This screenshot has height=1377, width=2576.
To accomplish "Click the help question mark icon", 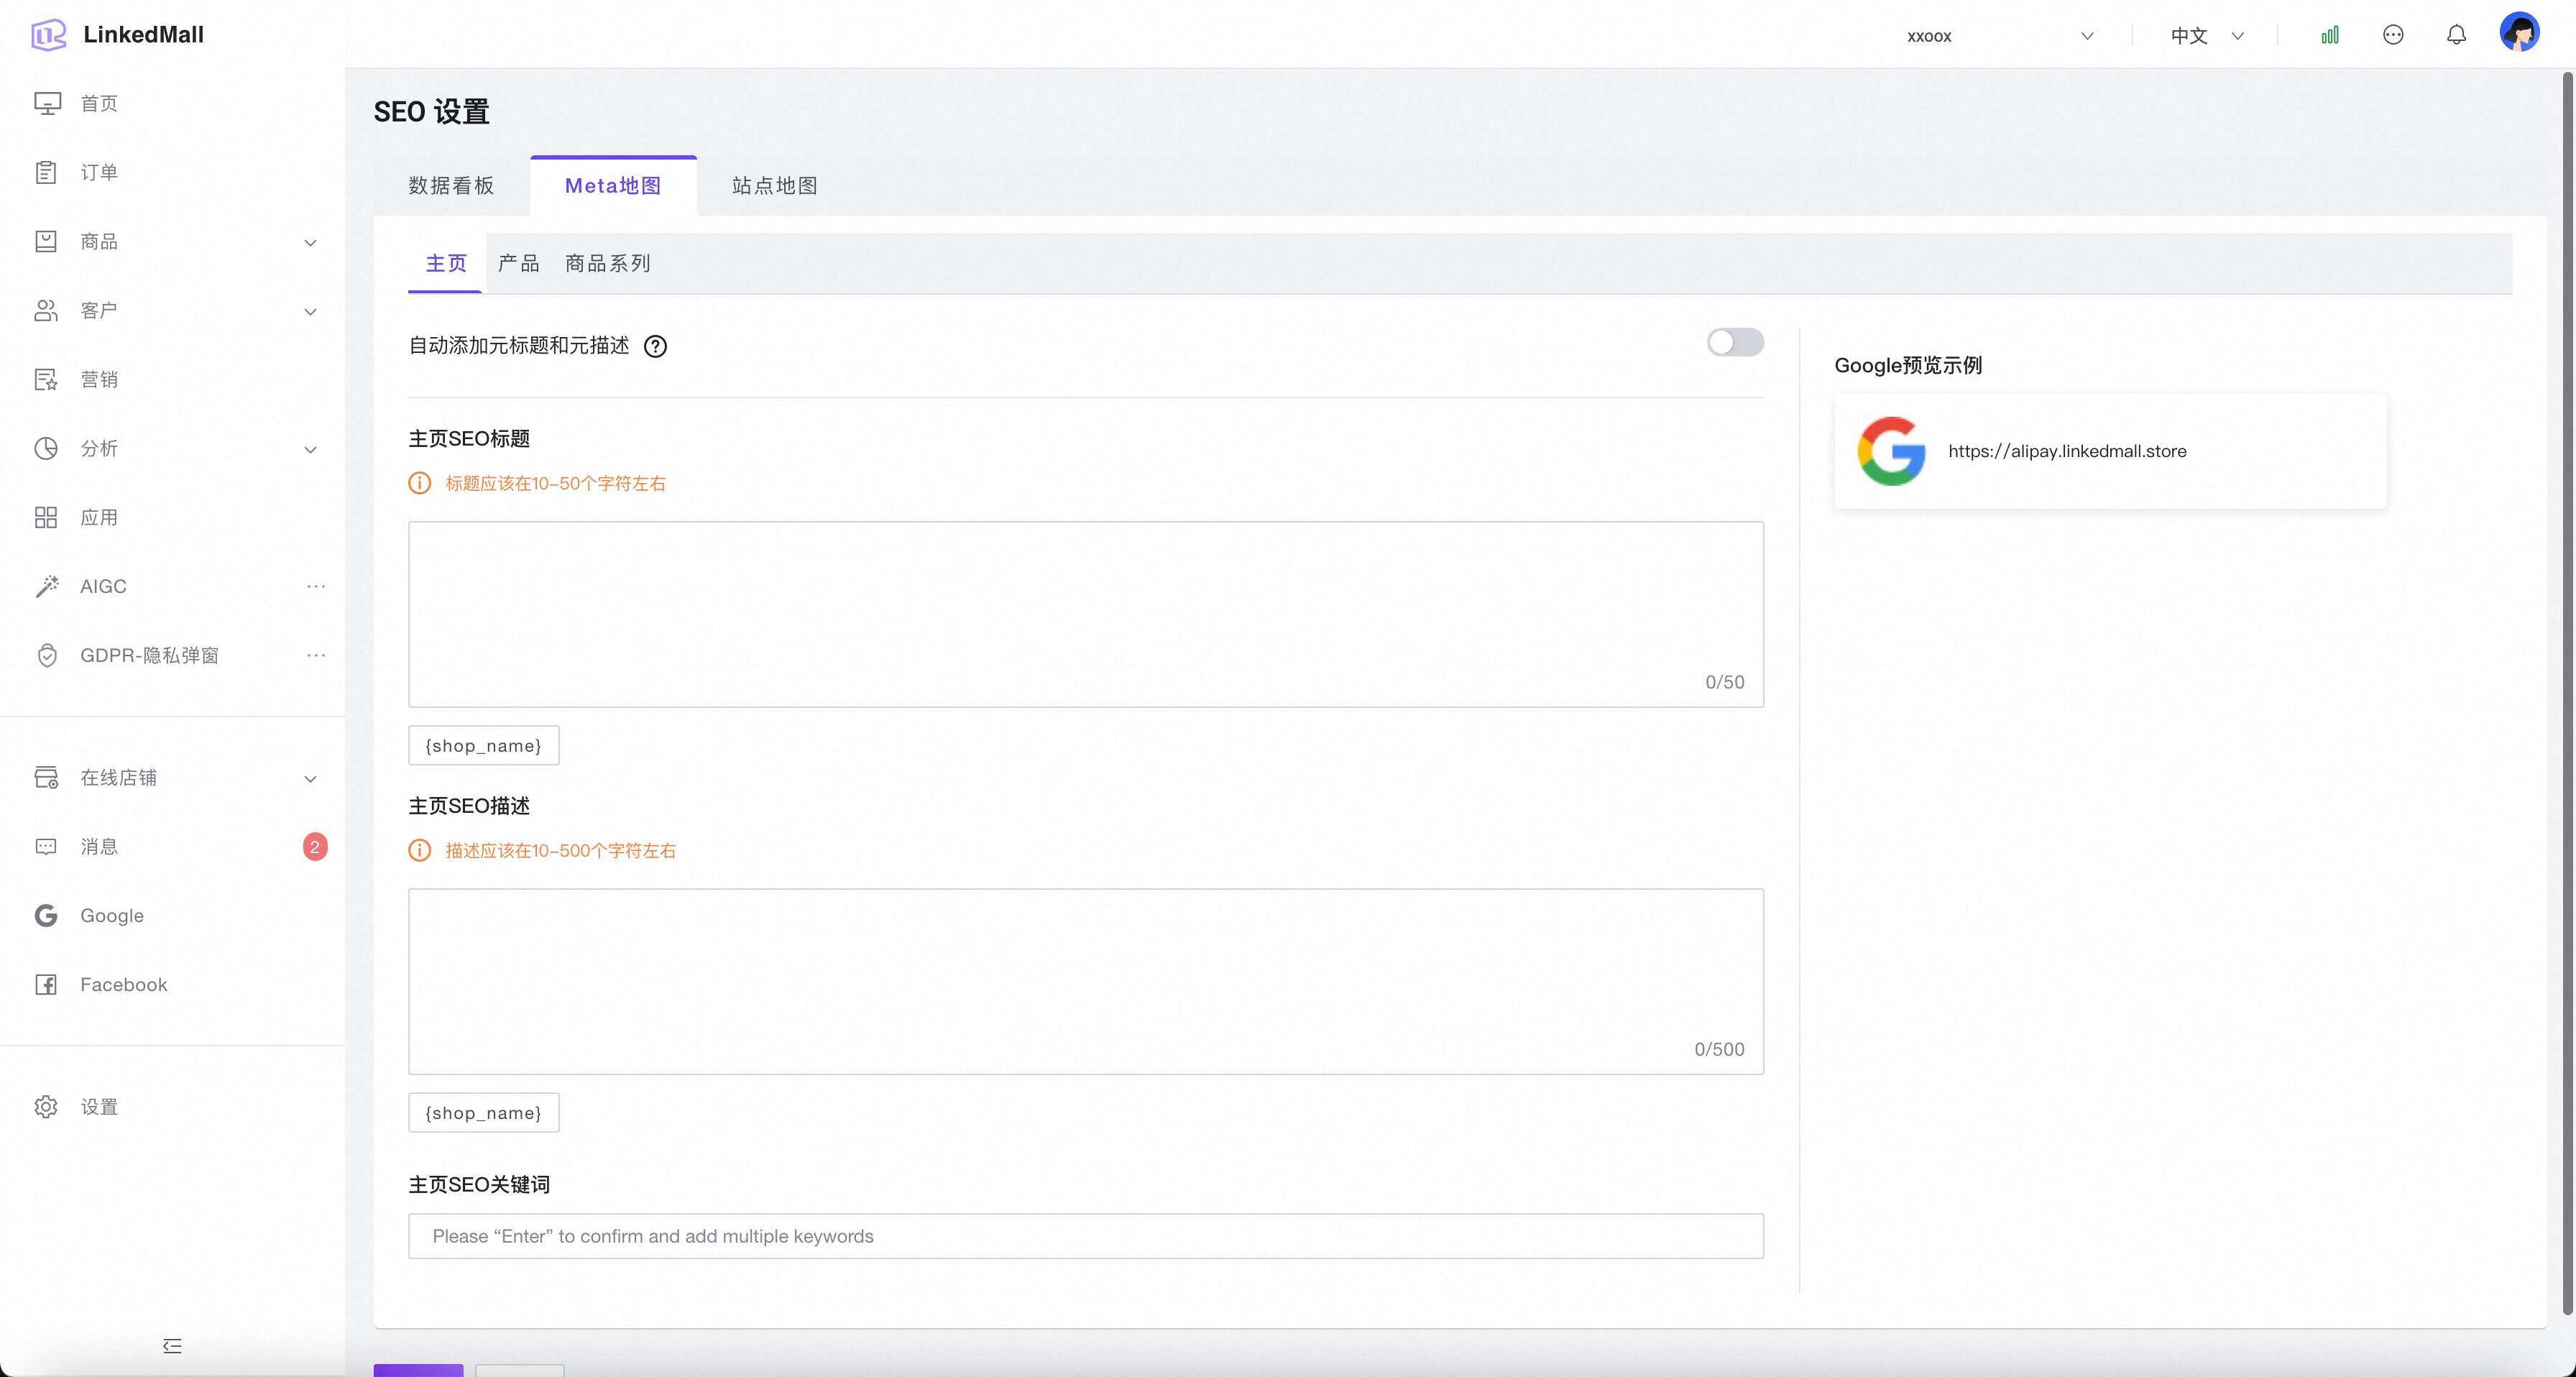I will pos(655,346).
